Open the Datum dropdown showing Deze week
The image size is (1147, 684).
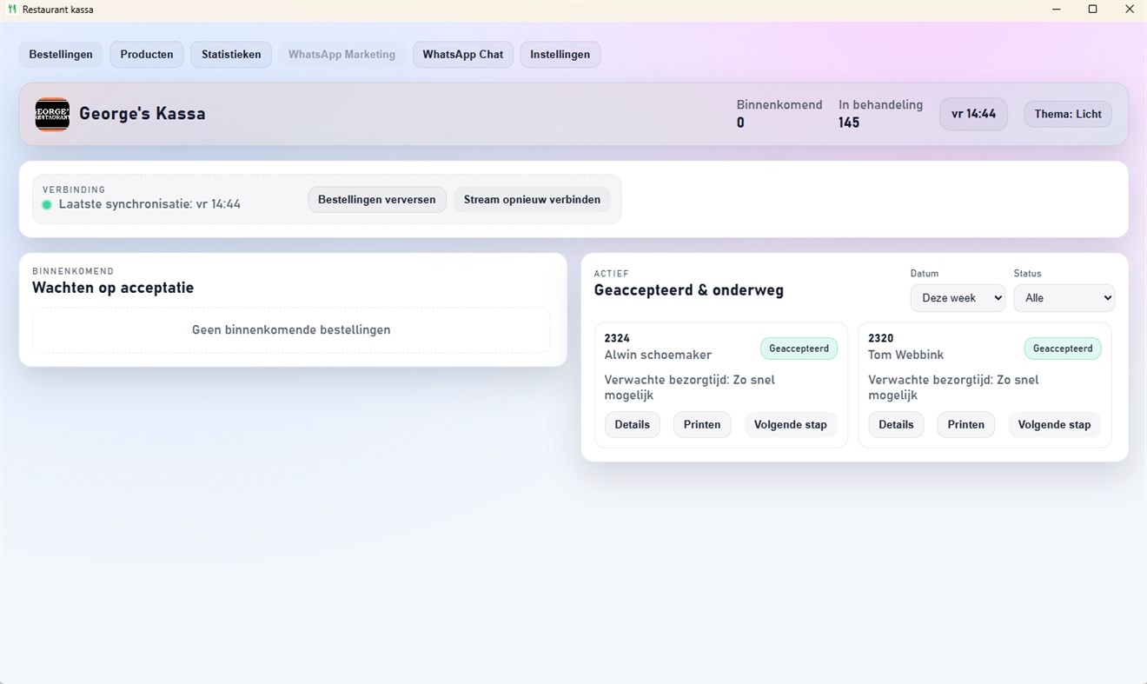(x=958, y=297)
